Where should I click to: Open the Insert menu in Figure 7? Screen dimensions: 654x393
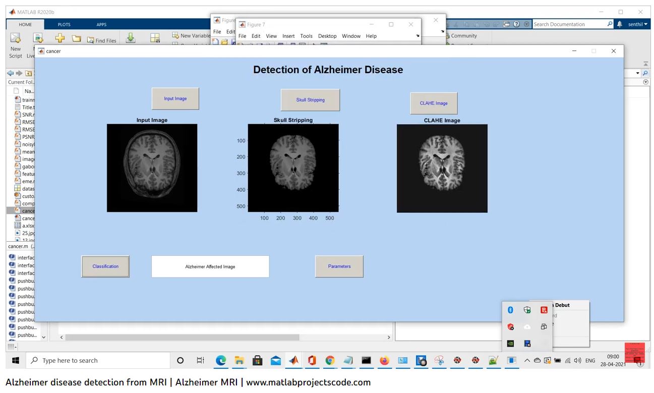[288, 36]
